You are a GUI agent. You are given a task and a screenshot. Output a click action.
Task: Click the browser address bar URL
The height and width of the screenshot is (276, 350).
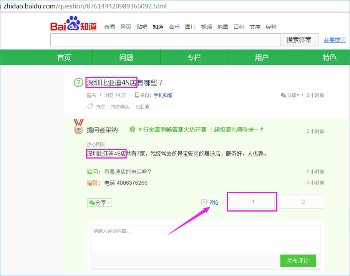(85, 6)
